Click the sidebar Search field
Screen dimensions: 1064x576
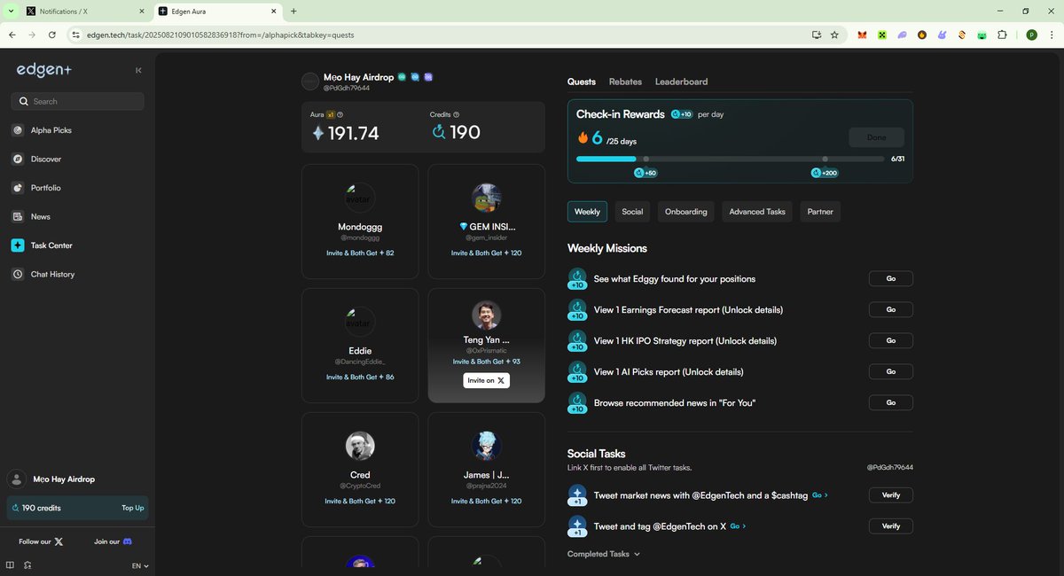coord(77,102)
